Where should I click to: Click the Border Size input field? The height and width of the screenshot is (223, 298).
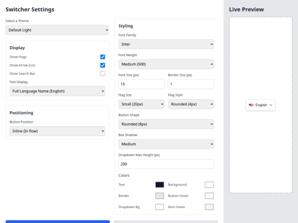[191, 84]
